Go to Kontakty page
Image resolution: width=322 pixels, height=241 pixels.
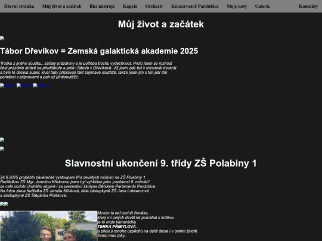[x=308, y=6]
